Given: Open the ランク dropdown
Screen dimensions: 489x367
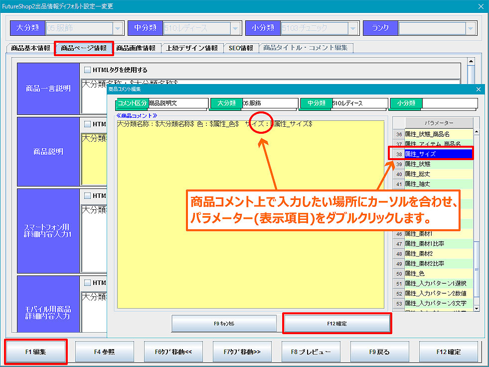Looking at the screenshot, I should click(470, 28).
